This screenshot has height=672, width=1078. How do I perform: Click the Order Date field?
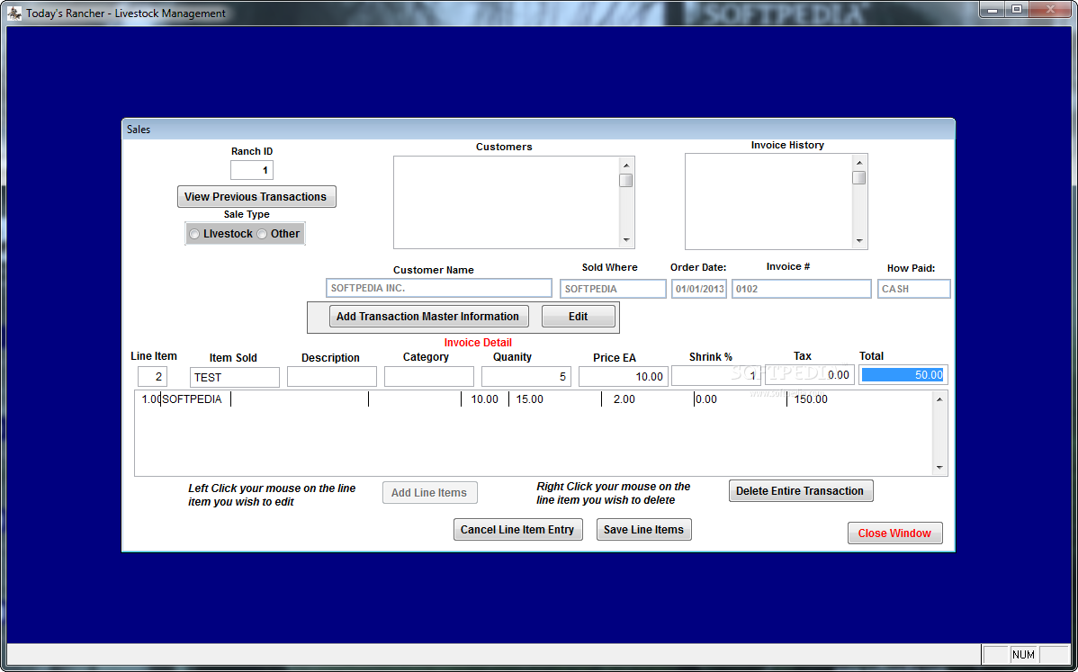699,289
